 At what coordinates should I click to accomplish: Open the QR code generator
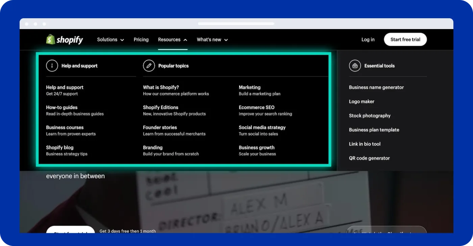pos(369,158)
